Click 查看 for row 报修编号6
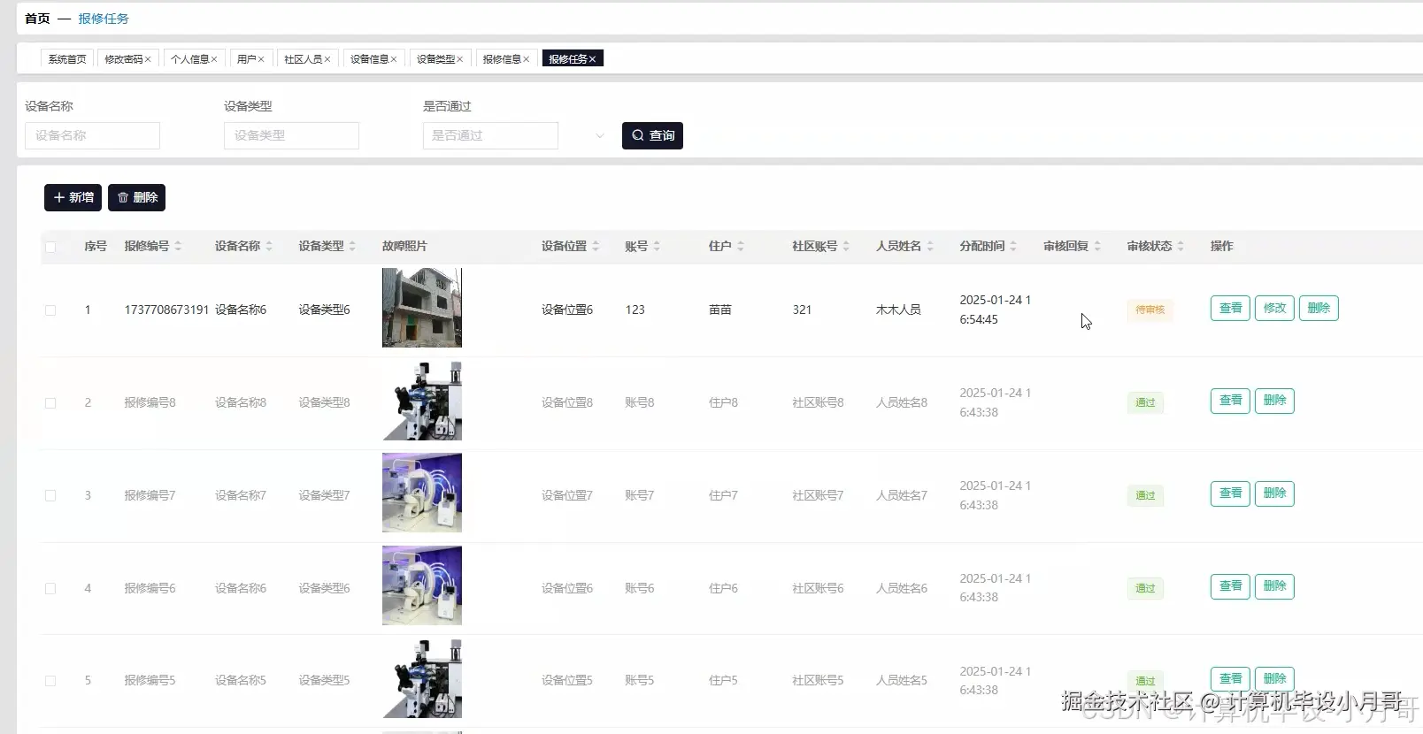 coord(1230,586)
